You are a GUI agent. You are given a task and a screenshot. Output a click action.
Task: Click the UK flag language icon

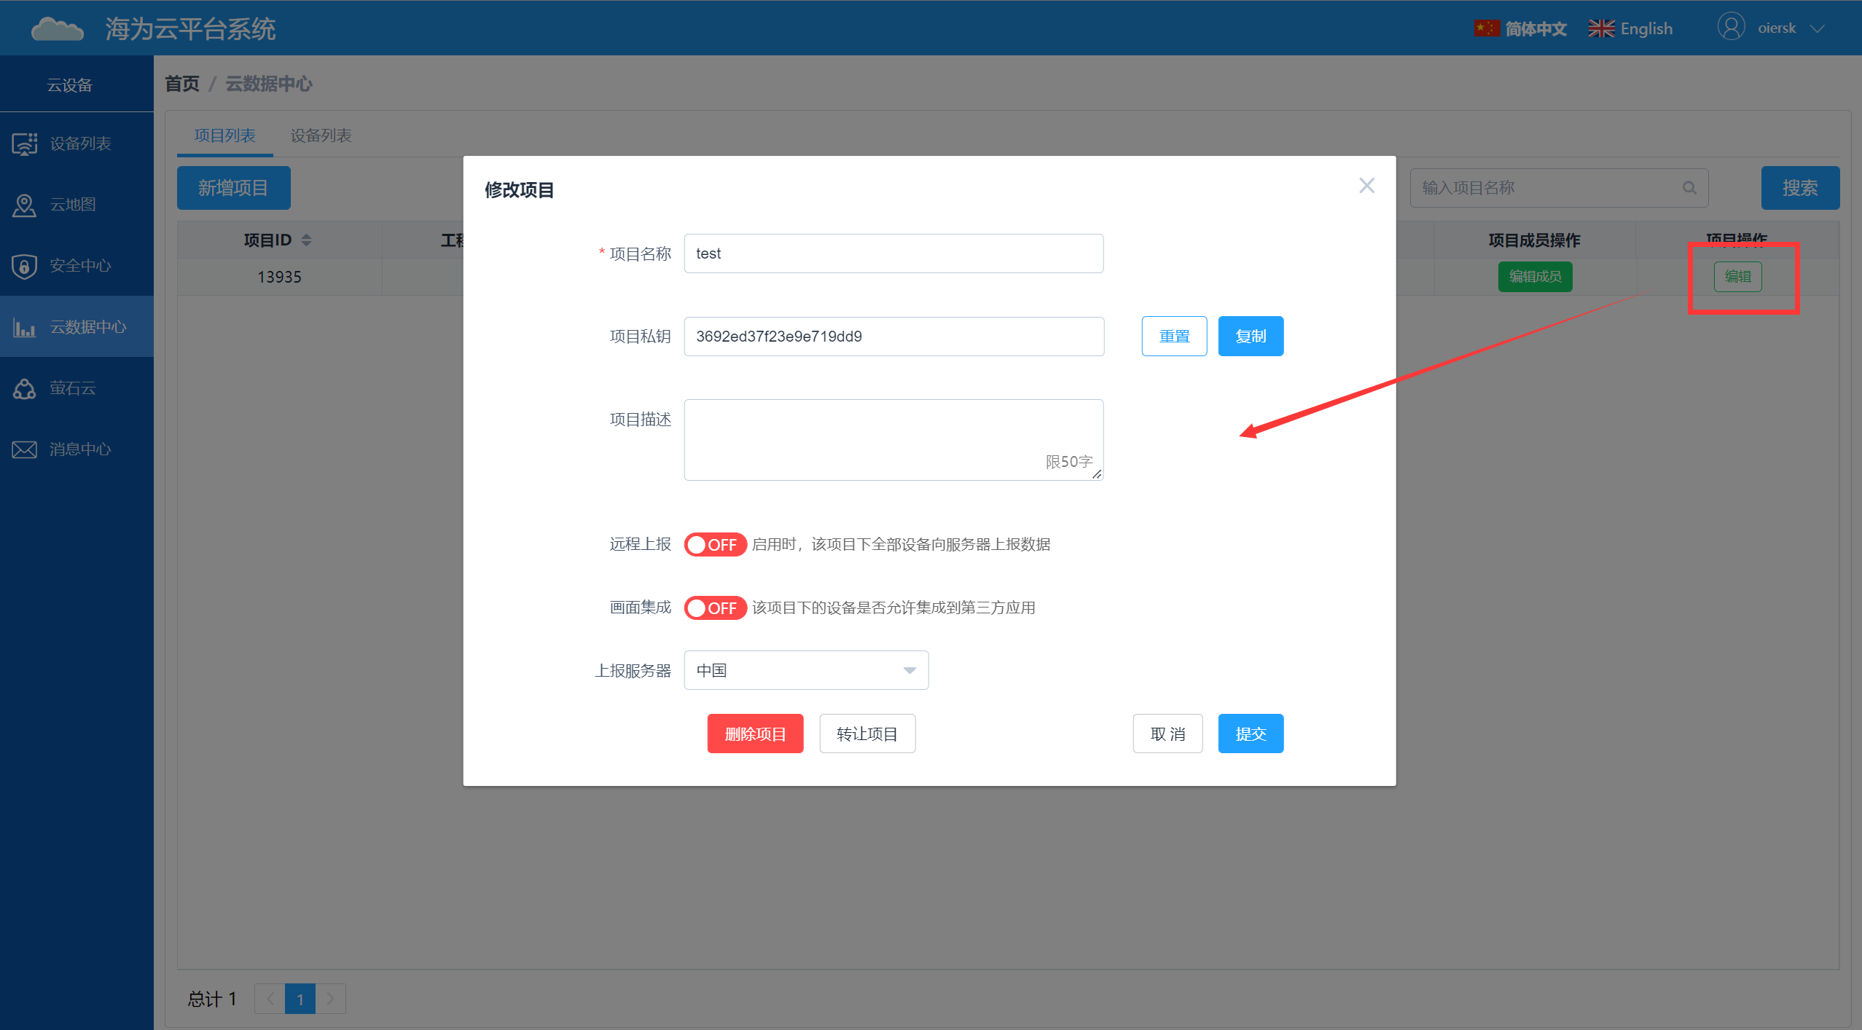1601,28
